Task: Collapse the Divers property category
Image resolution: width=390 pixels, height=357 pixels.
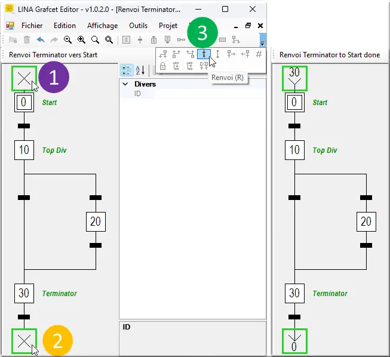Action: [x=125, y=84]
